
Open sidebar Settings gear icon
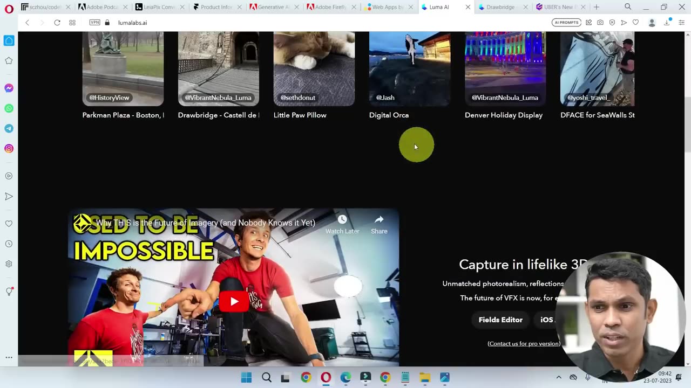(9, 264)
